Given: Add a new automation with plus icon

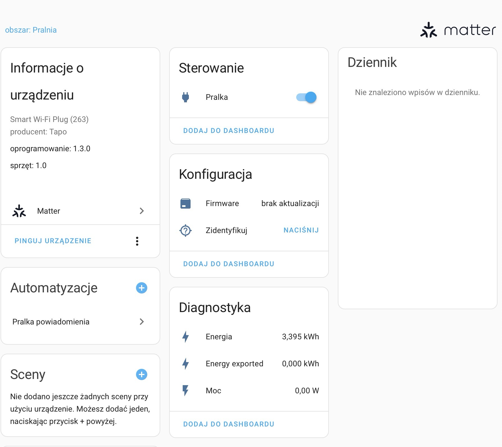Looking at the screenshot, I should pos(142,288).
